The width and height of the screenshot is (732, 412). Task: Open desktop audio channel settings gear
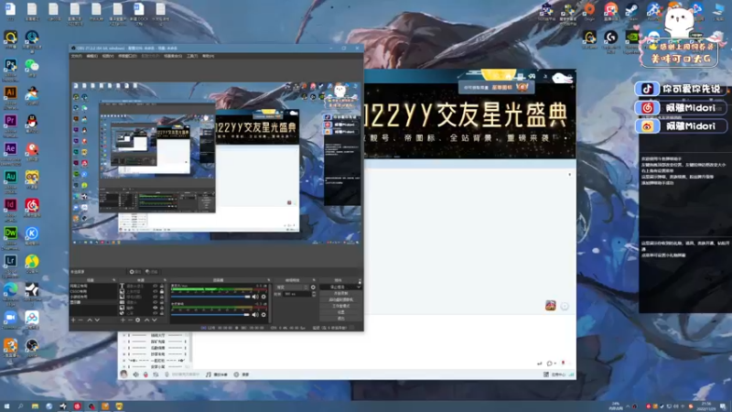click(264, 314)
